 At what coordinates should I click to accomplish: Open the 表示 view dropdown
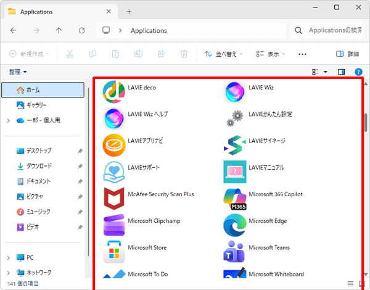pos(271,54)
